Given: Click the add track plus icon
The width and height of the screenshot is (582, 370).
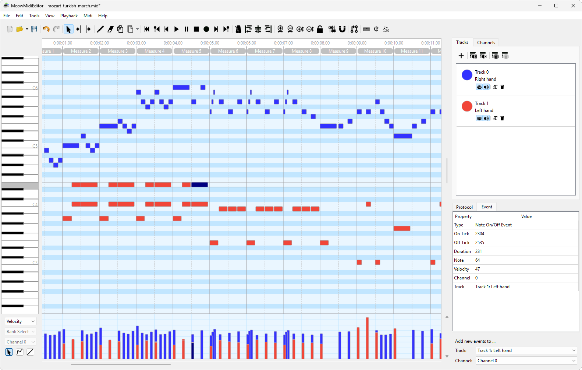Looking at the screenshot, I should pos(461,56).
